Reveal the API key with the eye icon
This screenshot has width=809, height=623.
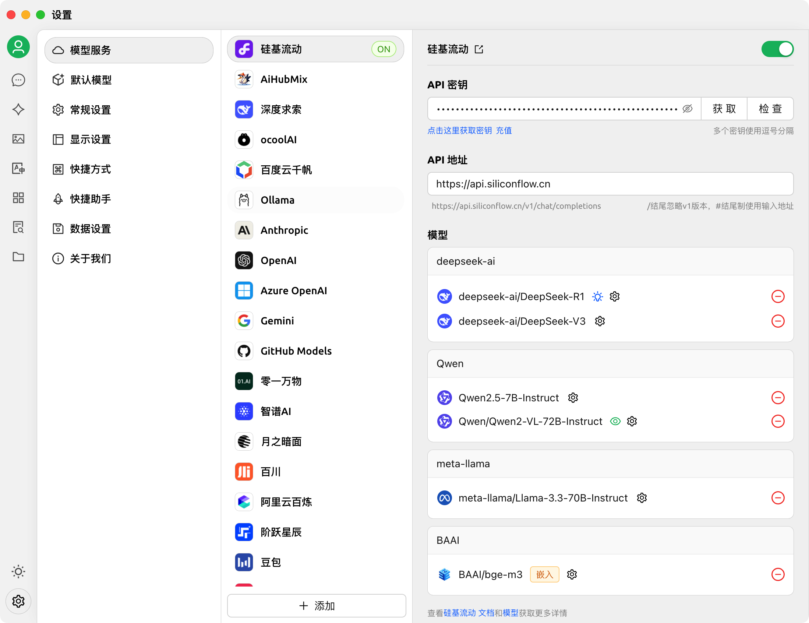687,109
